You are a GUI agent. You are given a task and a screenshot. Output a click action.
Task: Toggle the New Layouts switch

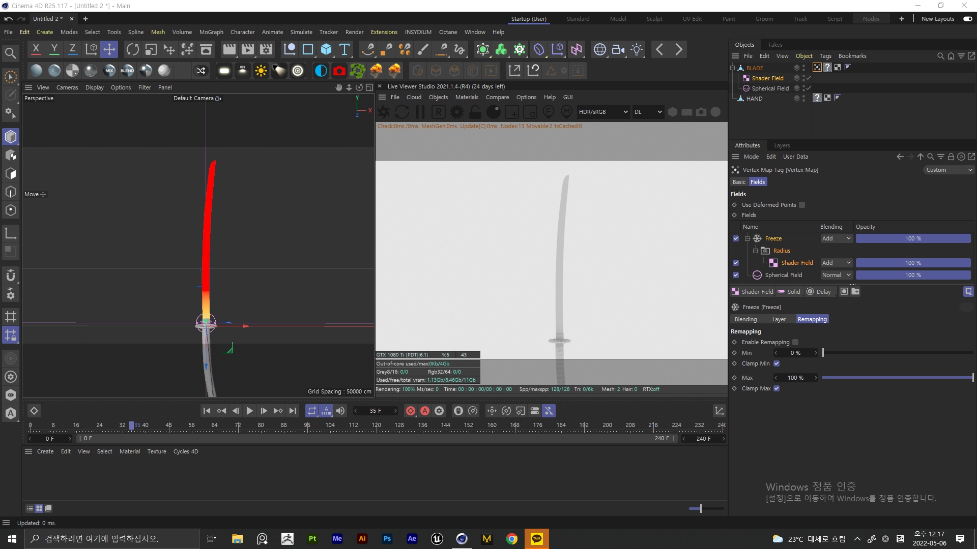pyautogui.click(x=967, y=19)
